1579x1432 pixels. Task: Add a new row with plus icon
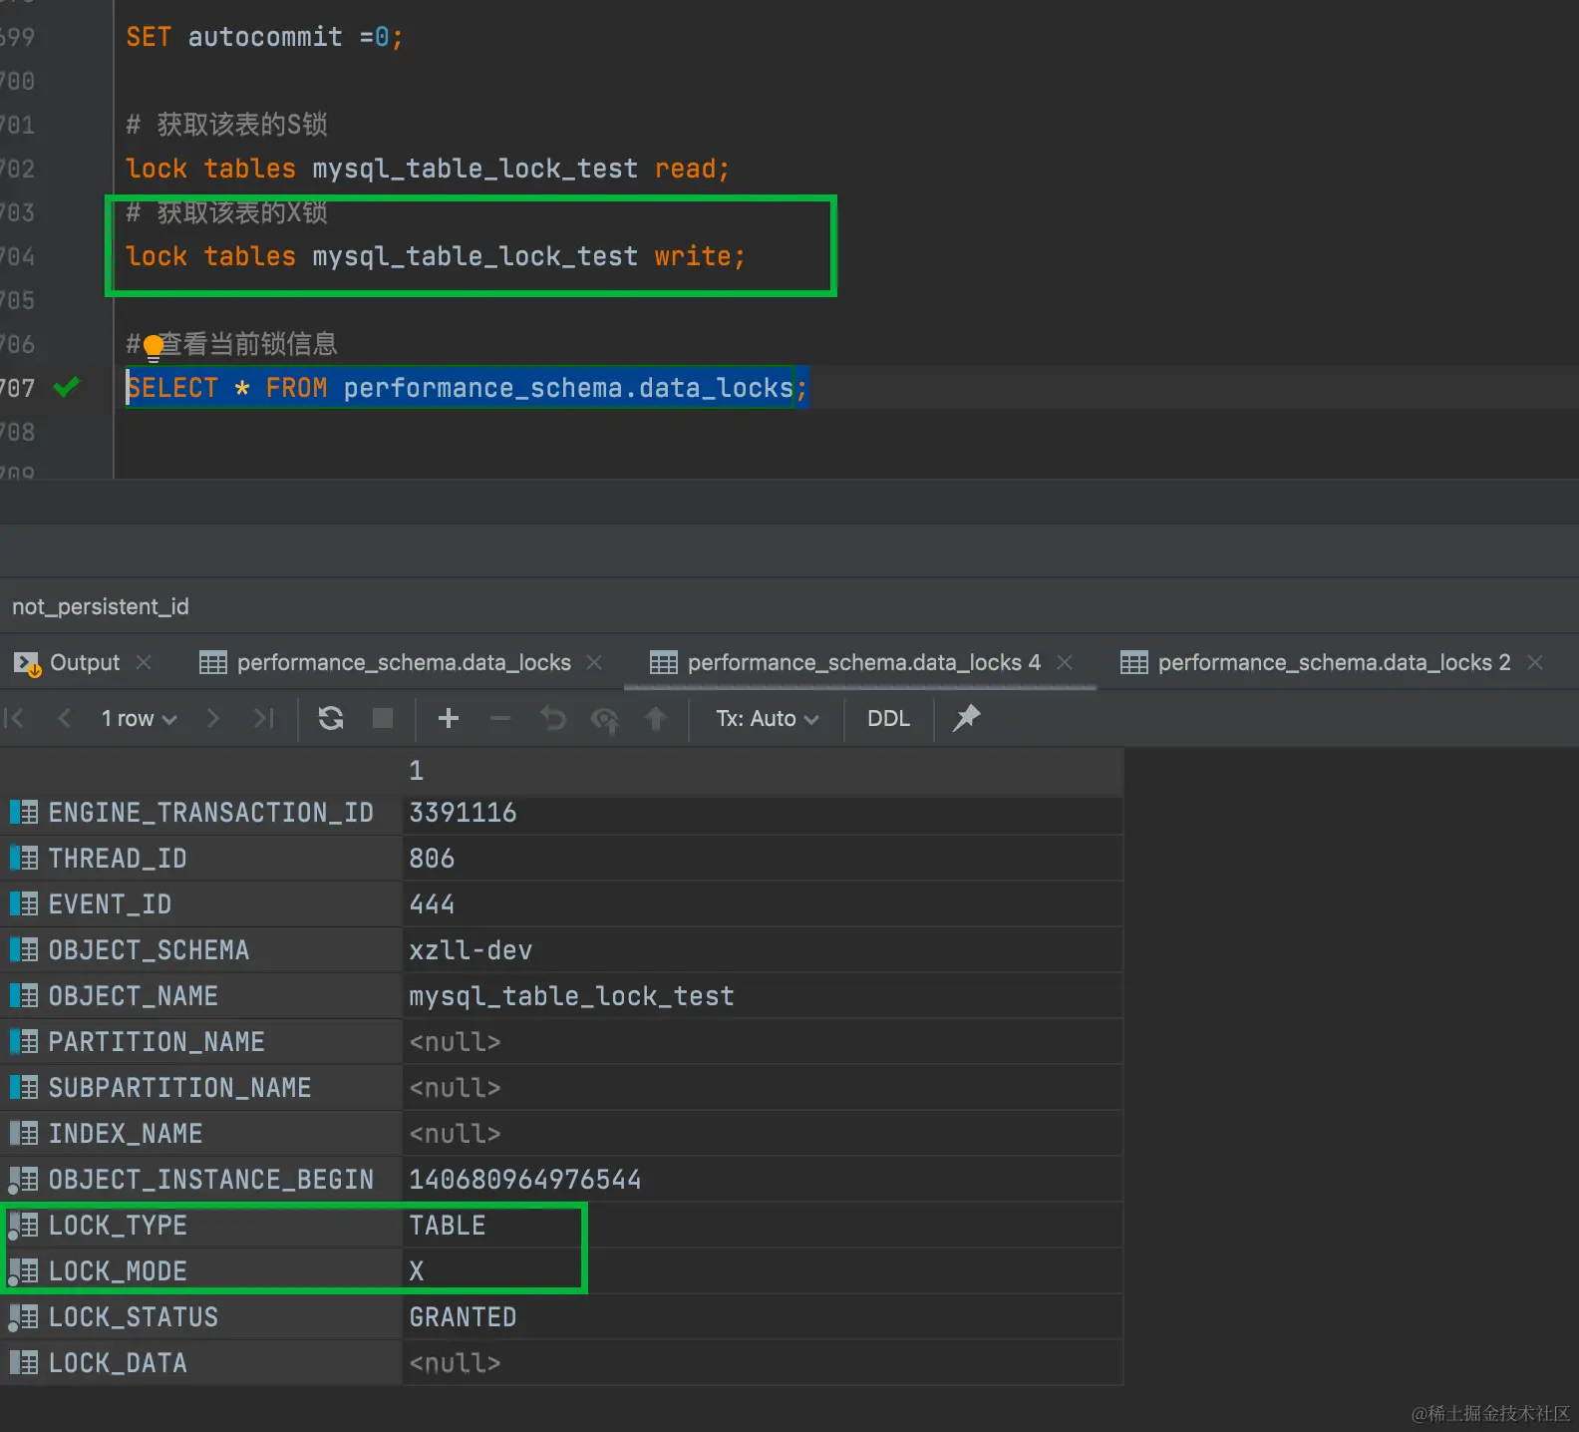pyautogui.click(x=449, y=718)
